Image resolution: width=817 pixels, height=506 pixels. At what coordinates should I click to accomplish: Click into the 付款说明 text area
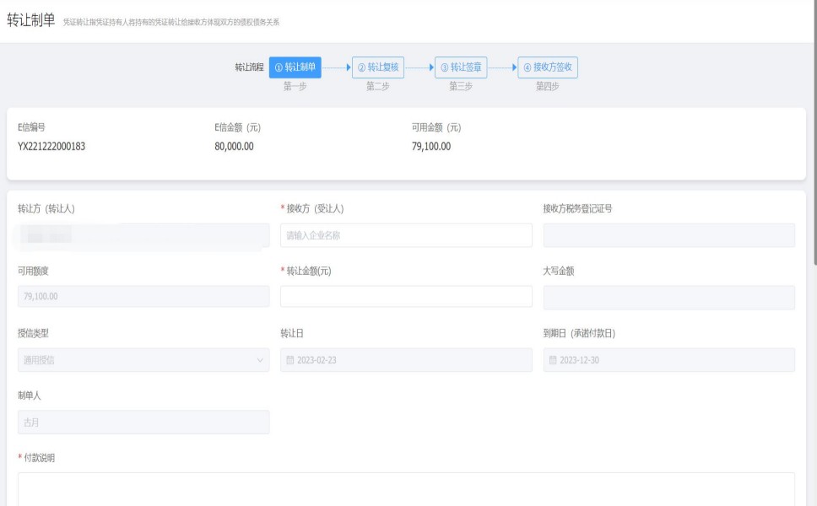(x=406, y=489)
